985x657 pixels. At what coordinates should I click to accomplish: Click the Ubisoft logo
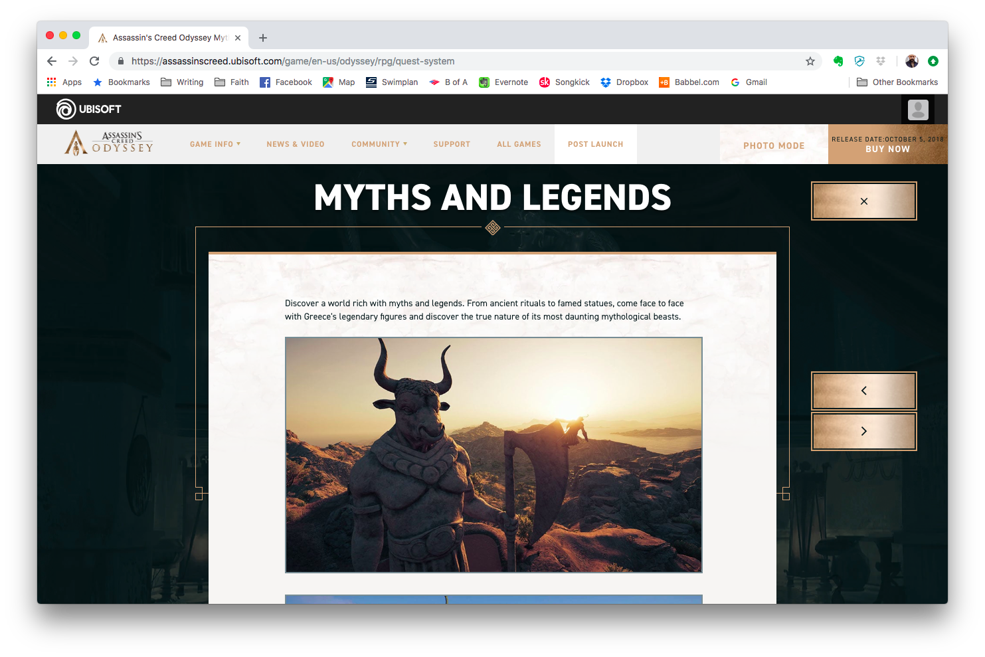tap(89, 109)
